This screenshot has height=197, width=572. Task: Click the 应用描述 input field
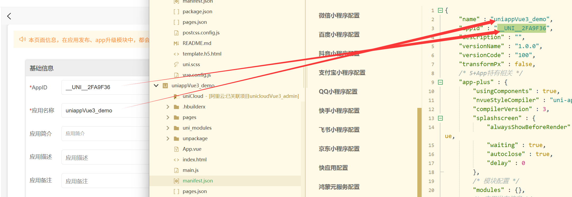(105, 157)
